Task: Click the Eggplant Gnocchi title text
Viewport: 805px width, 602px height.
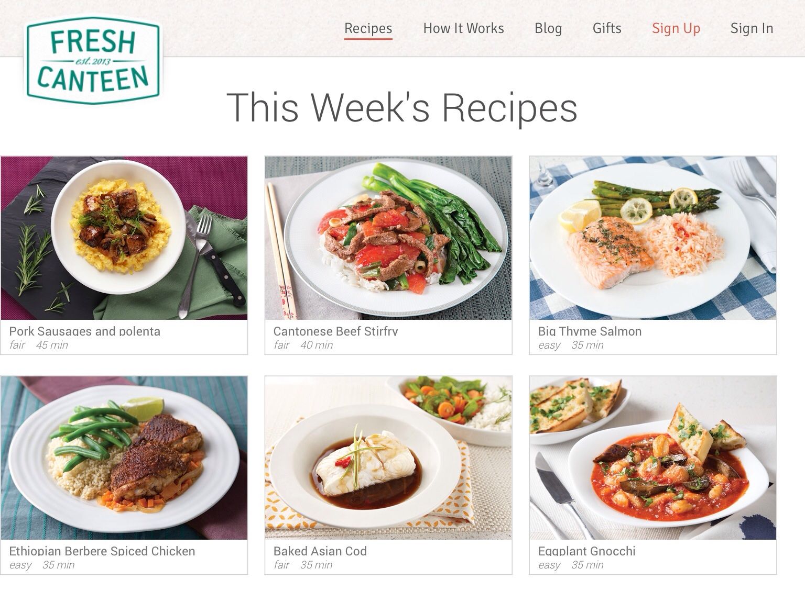Action: pyautogui.click(x=586, y=551)
